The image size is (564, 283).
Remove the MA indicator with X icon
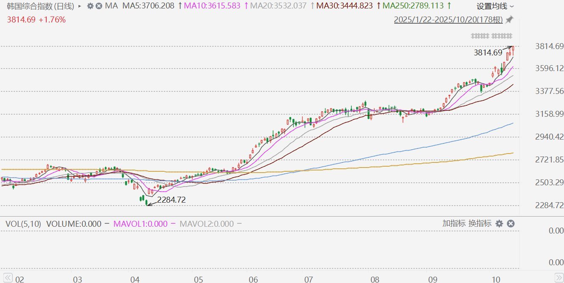pyautogui.click(x=99, y=6)
